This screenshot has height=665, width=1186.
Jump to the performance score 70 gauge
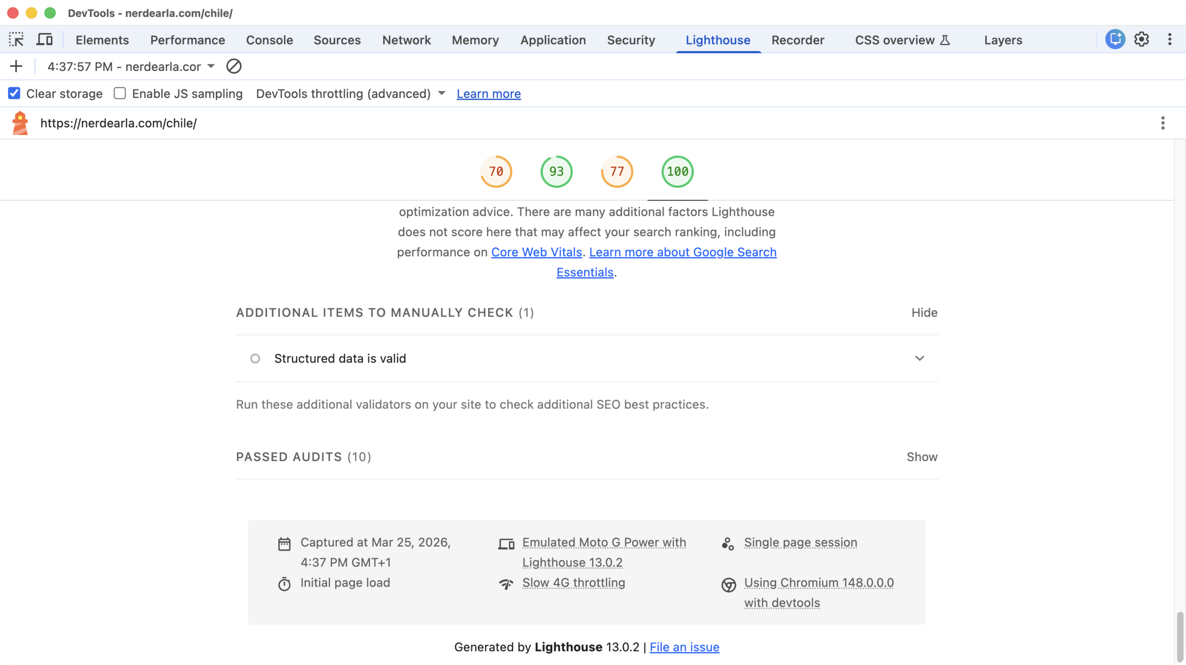496,171
